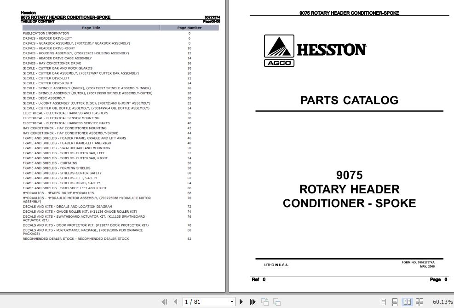Viewport: 454px width, 308px height.
Task: Click SHIELDS-CUTTERBAR, LEFT entry
Action: click(x=63, y=153)
